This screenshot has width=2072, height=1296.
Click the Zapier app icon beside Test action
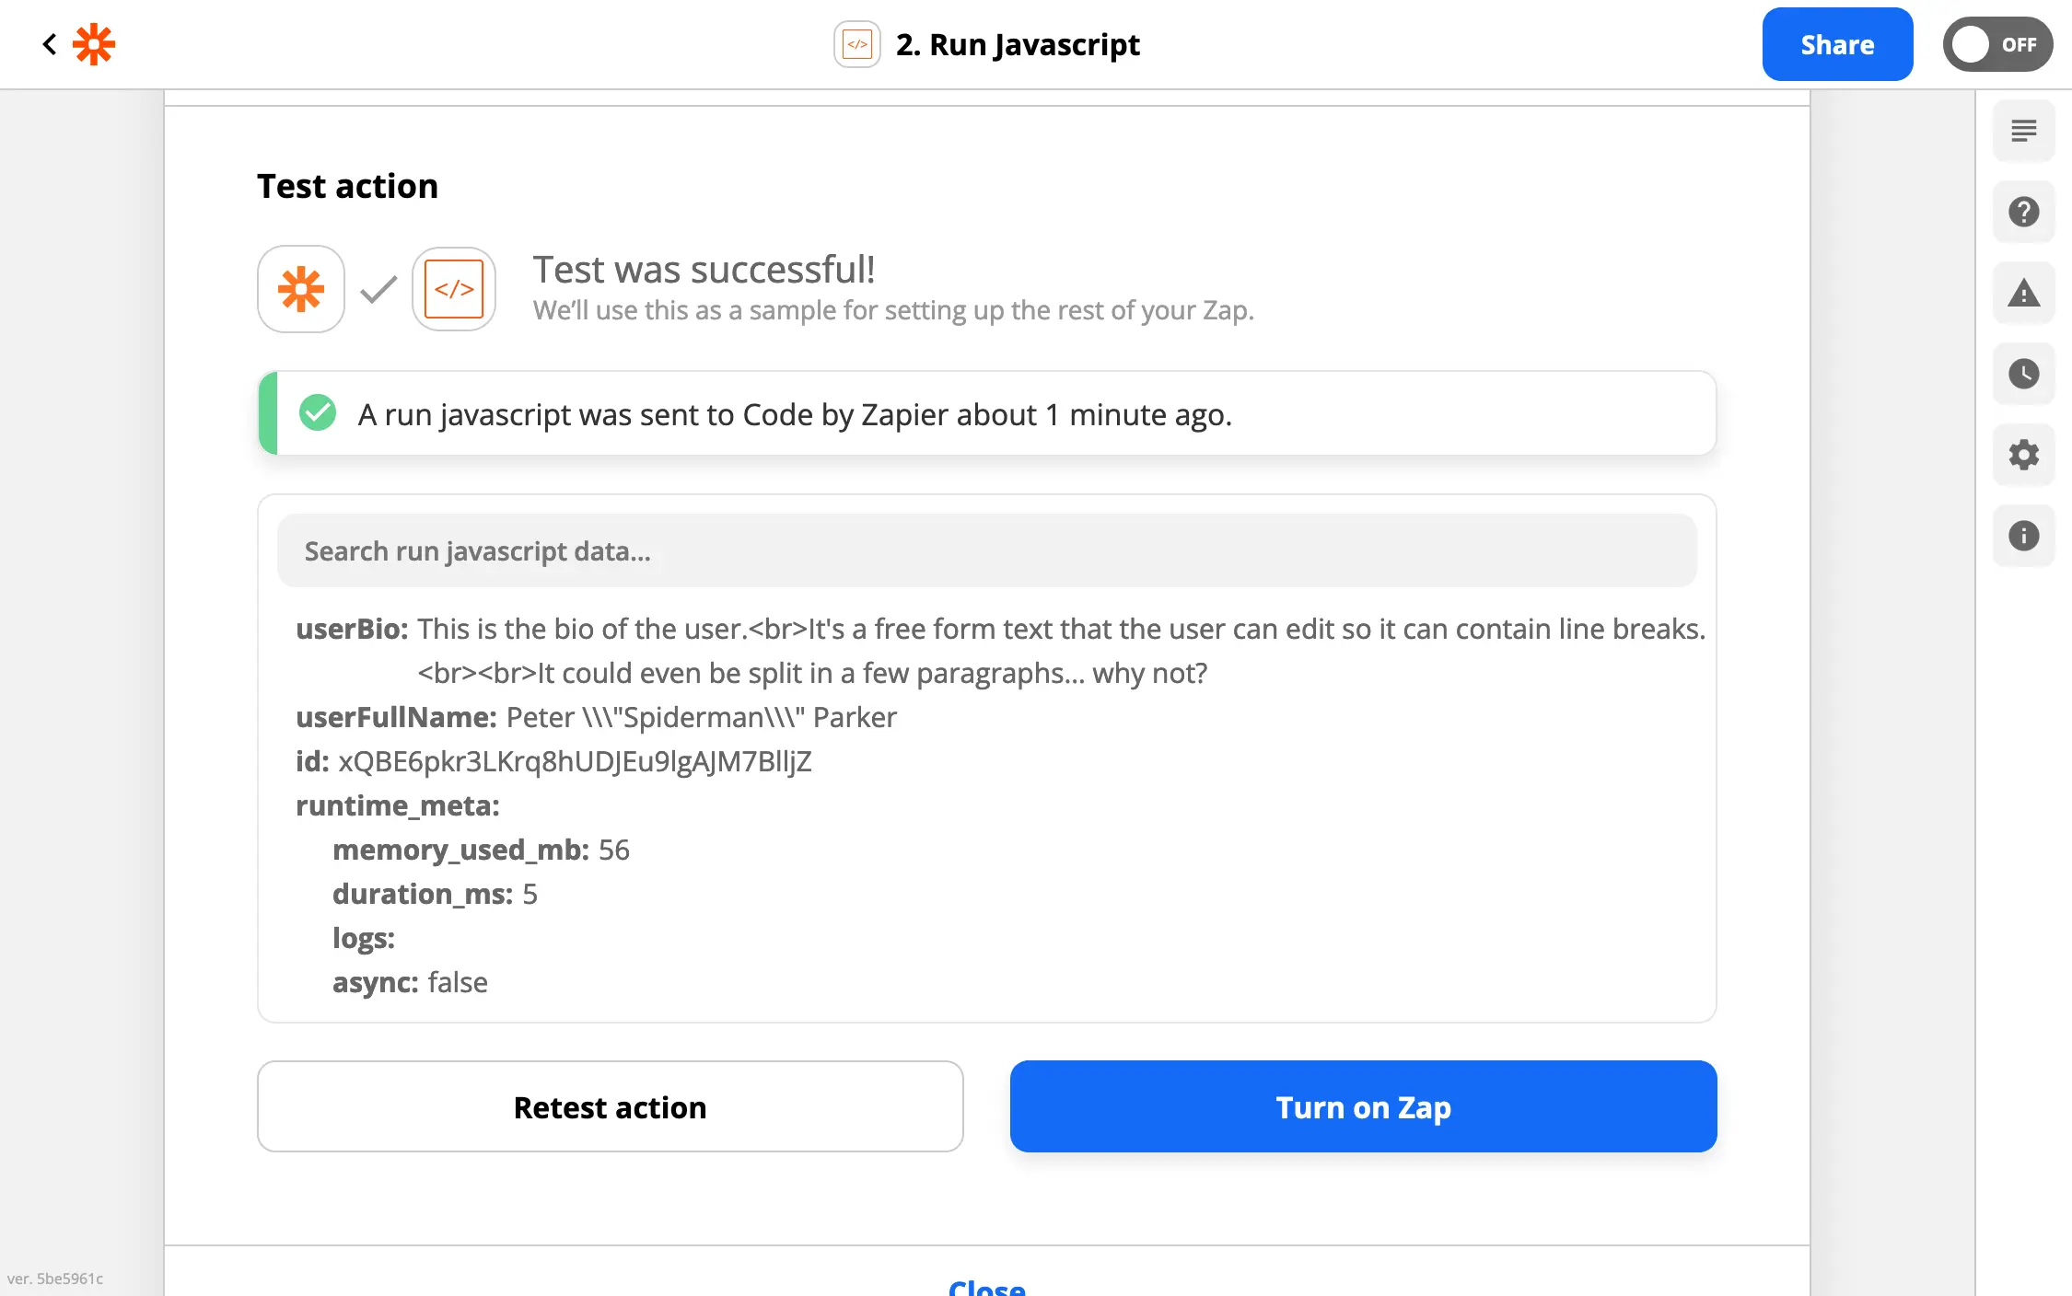click(300, 288)
